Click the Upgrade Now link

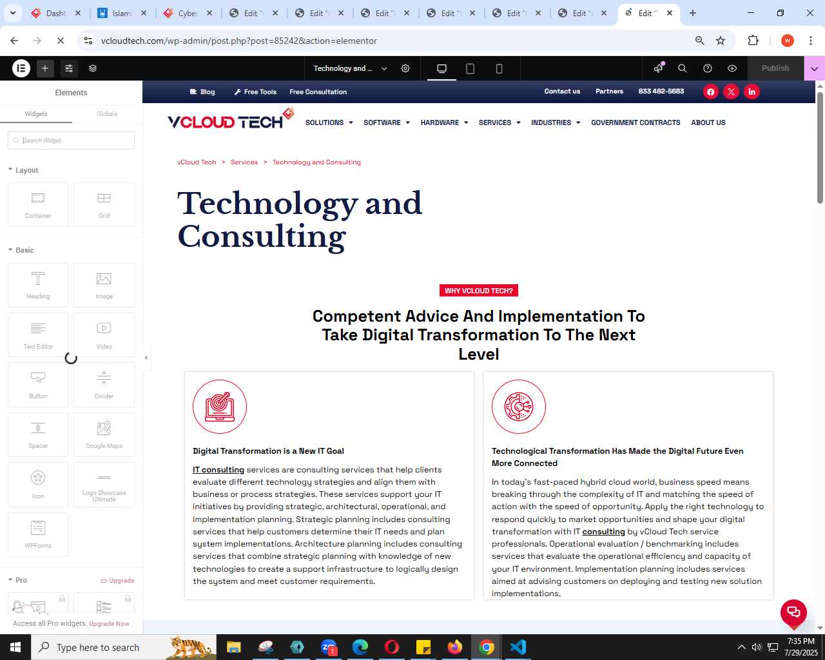click(109, 623)
